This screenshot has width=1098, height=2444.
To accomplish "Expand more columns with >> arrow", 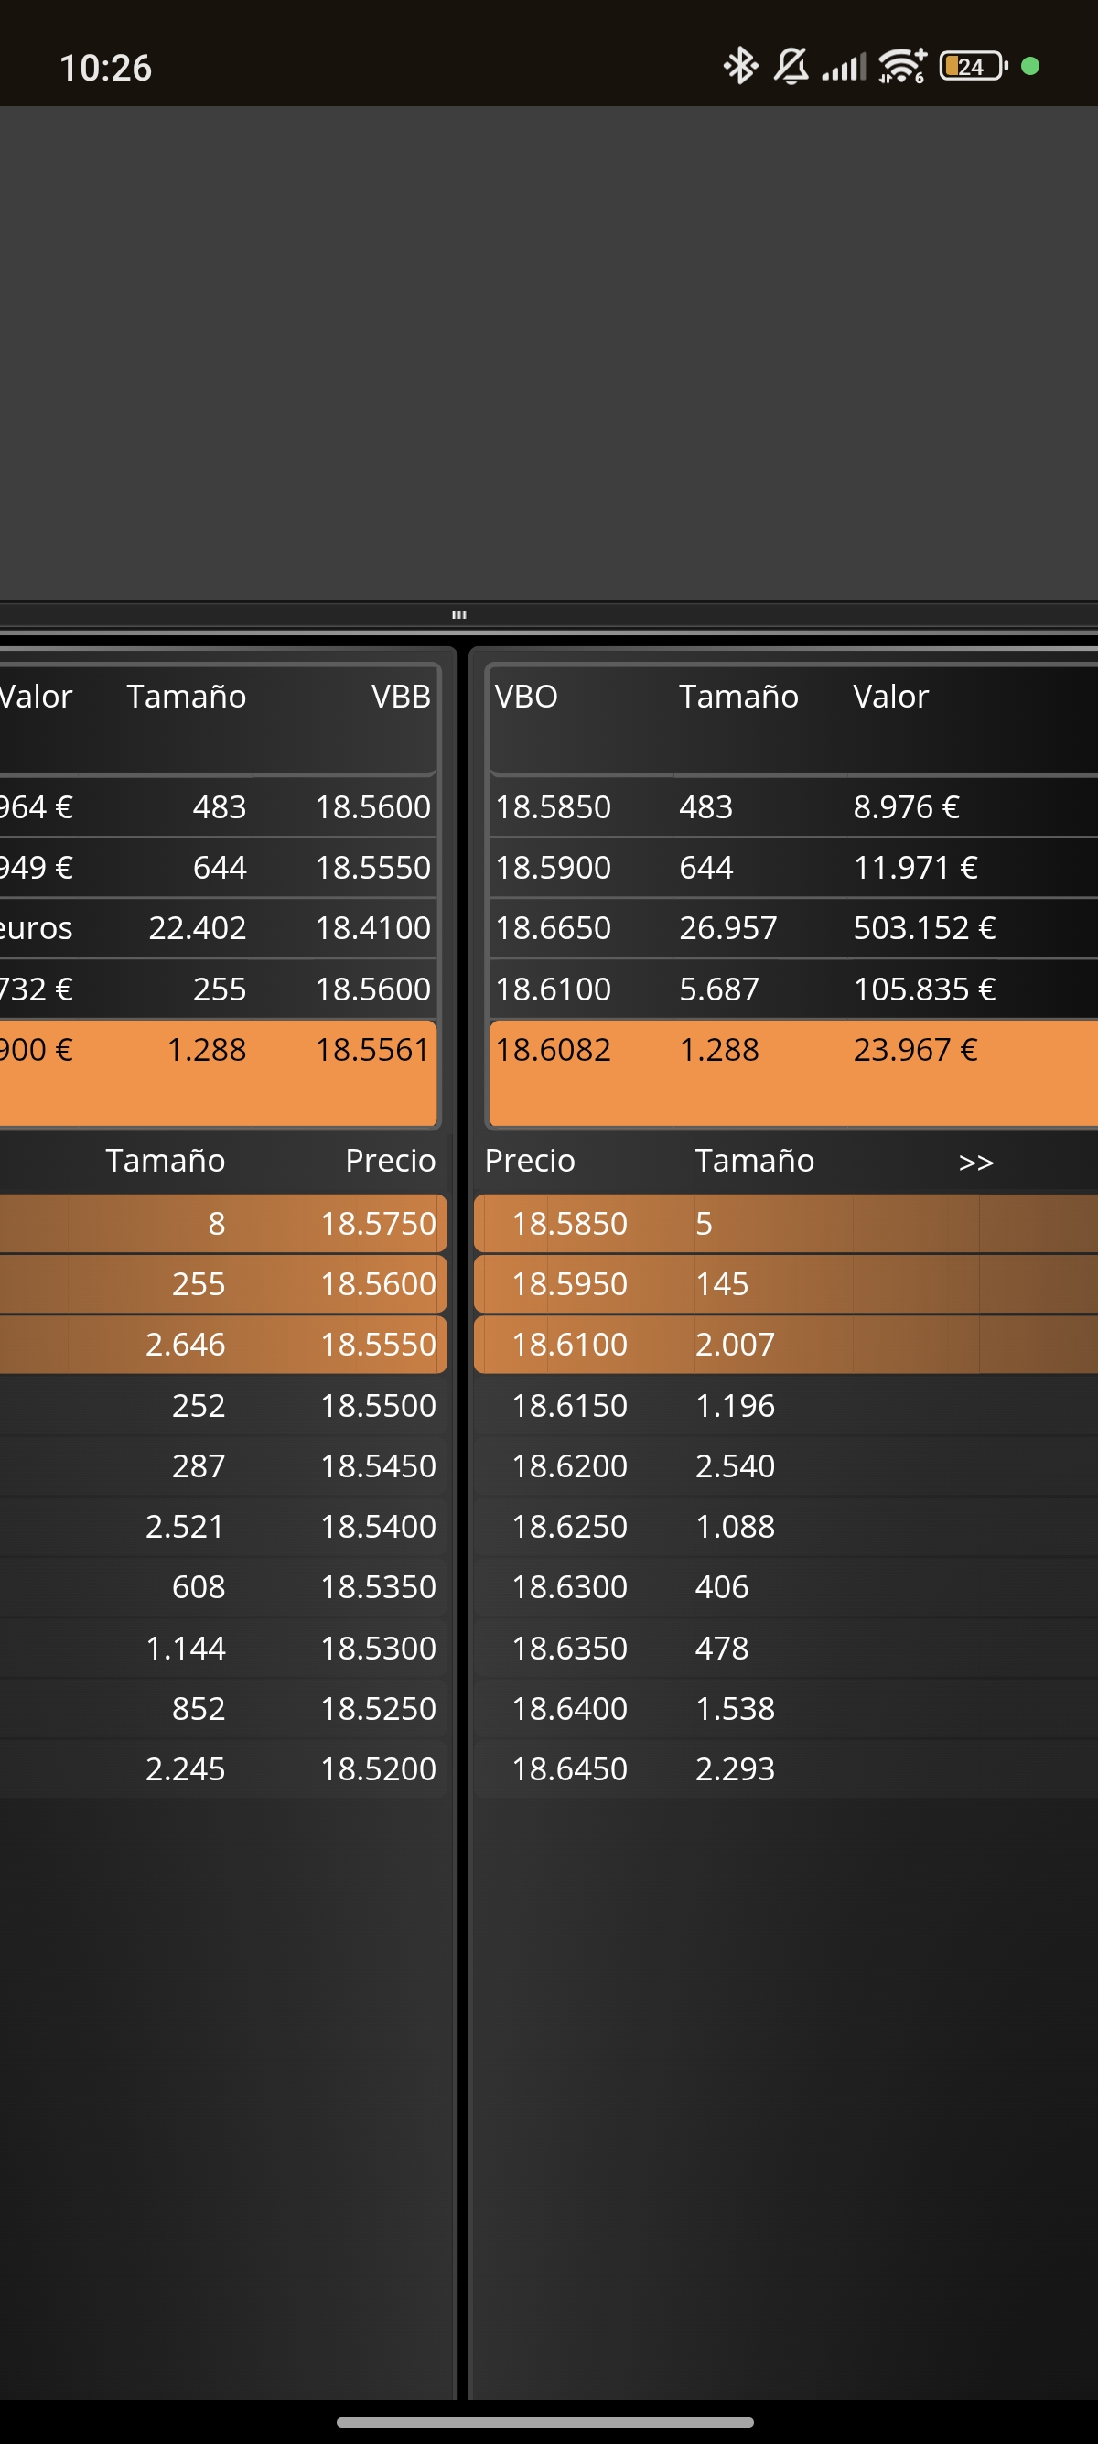I will click(x=975, y=1162).
